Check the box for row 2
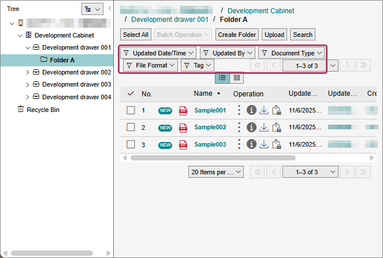This screenshot has height=258, width=383. pyautogui.click(x=131, y=127)
